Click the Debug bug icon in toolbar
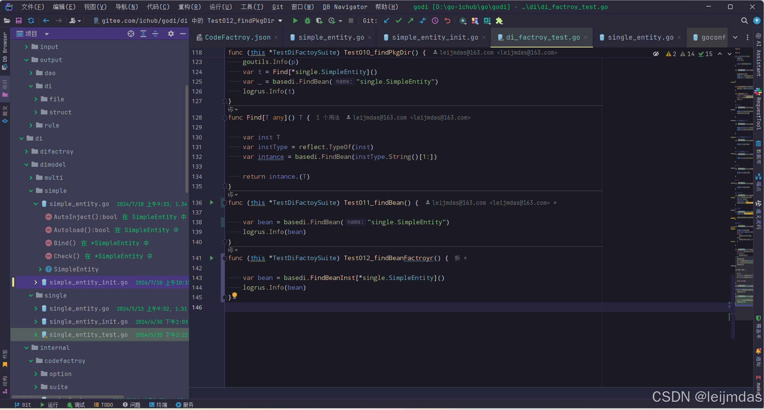Screen dimensions: 764x410 pyautogui.click(x=308, y=21)
